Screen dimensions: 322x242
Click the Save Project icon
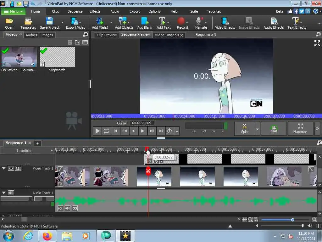[x=49, y=23]
